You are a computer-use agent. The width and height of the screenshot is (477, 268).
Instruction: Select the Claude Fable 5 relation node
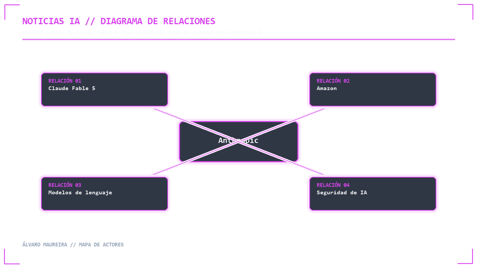click(x=104, y=89)
